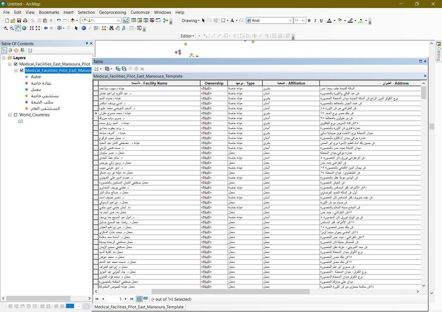Open the Find binoculars tool
442x312 pixels.
pos(111,28)
